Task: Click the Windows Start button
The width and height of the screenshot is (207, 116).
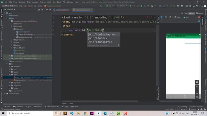Action: pos(3,113)
